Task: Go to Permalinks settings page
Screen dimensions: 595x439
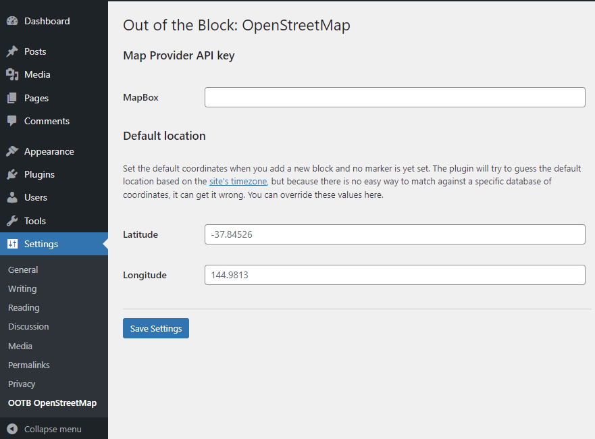Action: (x=29, y=365)
